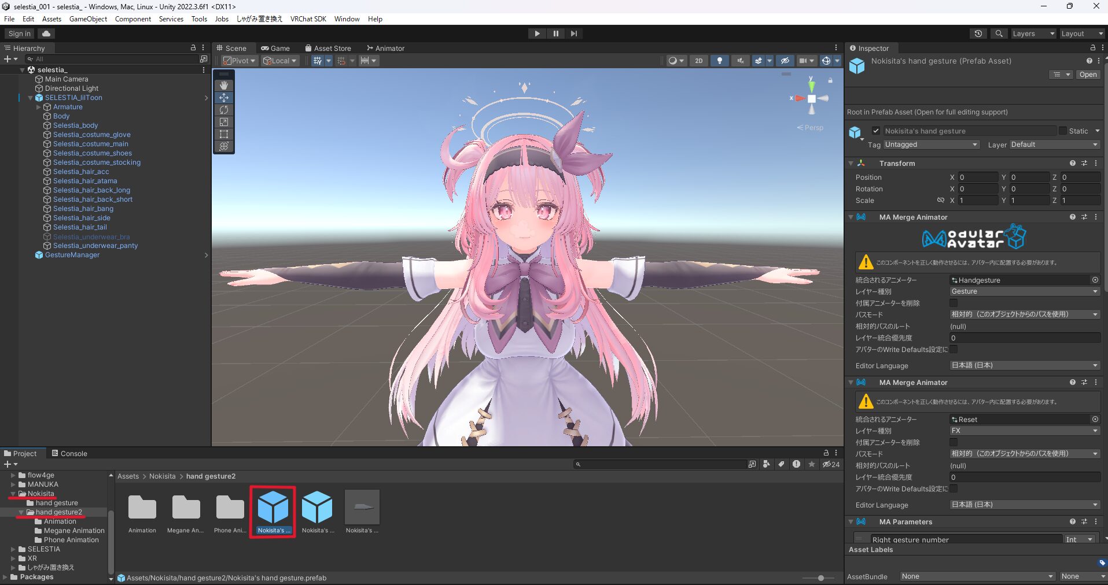Click the search icon in the top toolbar
1108x585 pixels.
tap(999, 33)
